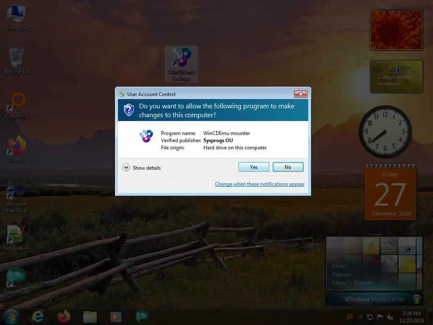
Task: Click the Action Center flag tray icon
Action: click(x=380, y=317)
